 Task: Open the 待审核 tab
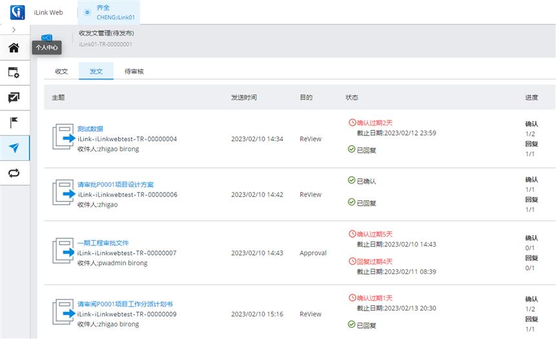[134, 71]
